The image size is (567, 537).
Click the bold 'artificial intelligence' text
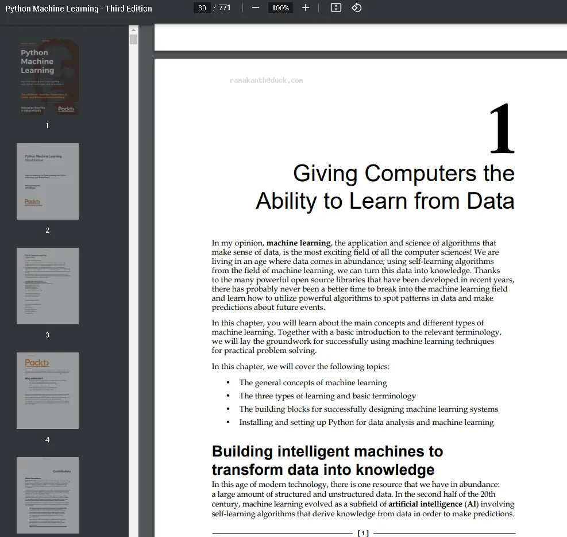pos(425,504)
